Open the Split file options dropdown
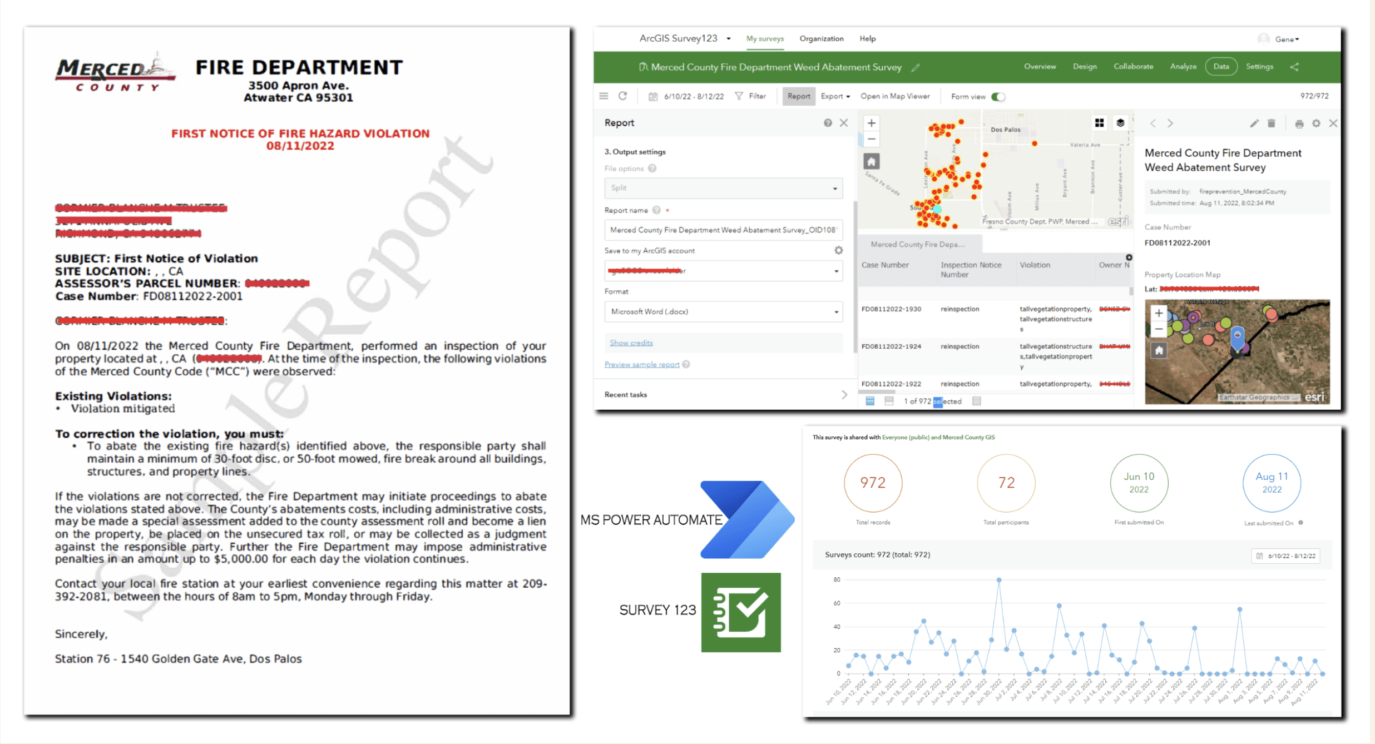Screen dimensions: 1375x744 tap(723, 188)
